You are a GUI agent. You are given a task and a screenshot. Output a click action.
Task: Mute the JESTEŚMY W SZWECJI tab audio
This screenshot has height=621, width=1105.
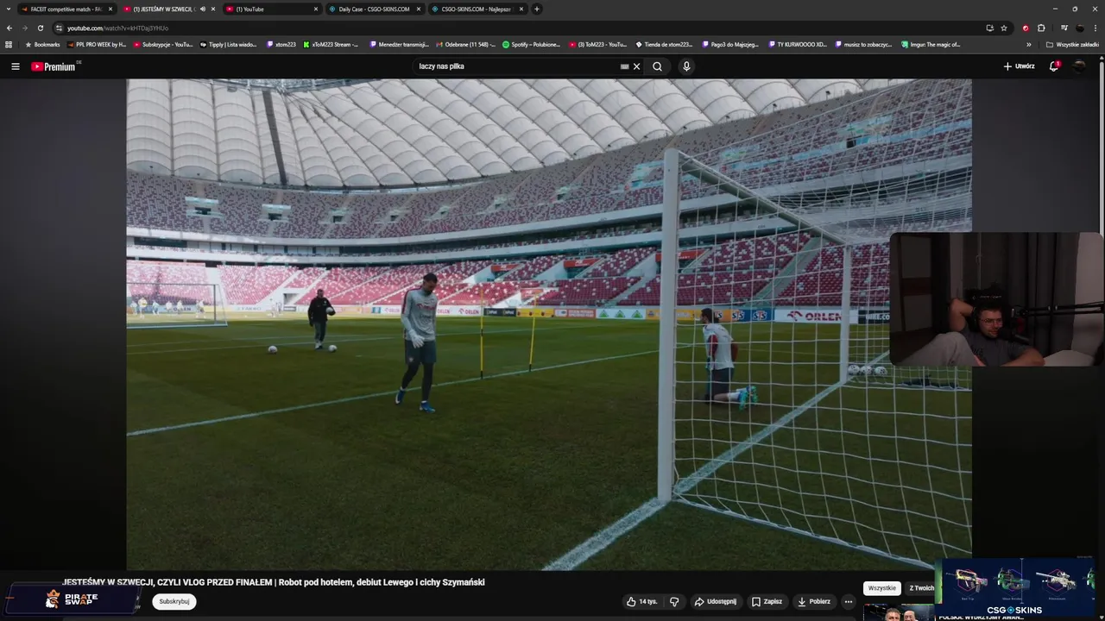point(202,9)
